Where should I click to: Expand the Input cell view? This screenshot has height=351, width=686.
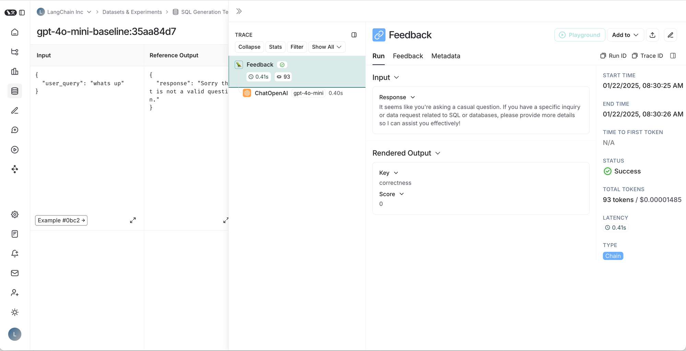point(133,220)
